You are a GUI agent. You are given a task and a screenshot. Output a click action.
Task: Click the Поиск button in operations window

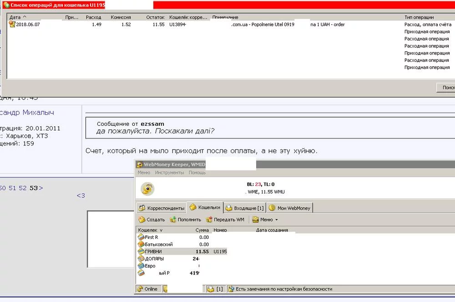447,87
